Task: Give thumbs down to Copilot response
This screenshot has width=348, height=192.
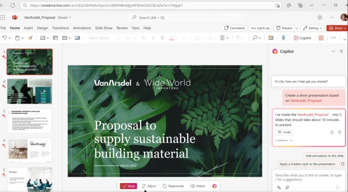Action: point(340,132)
